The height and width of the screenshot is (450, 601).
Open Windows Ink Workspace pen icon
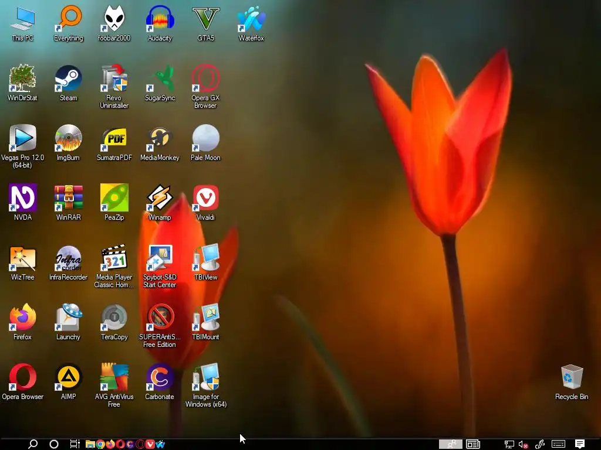(540, 444)
